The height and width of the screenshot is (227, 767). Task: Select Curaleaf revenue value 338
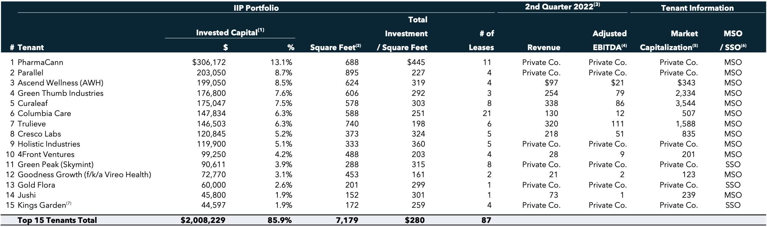pyautogui.click(x=551, y=103)
